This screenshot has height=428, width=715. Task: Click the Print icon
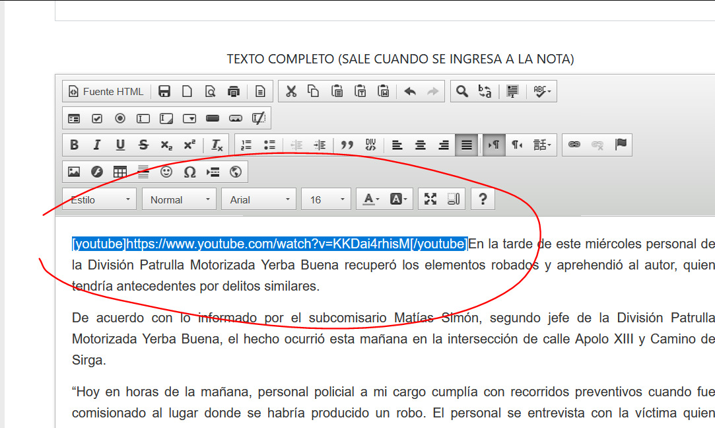234,91
